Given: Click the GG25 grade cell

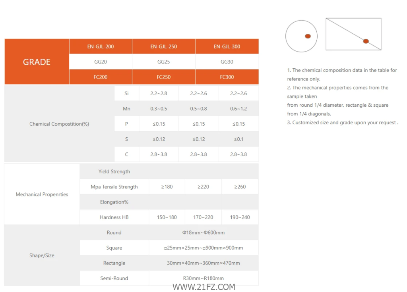Looking at the screenshot, I should 164,62.
